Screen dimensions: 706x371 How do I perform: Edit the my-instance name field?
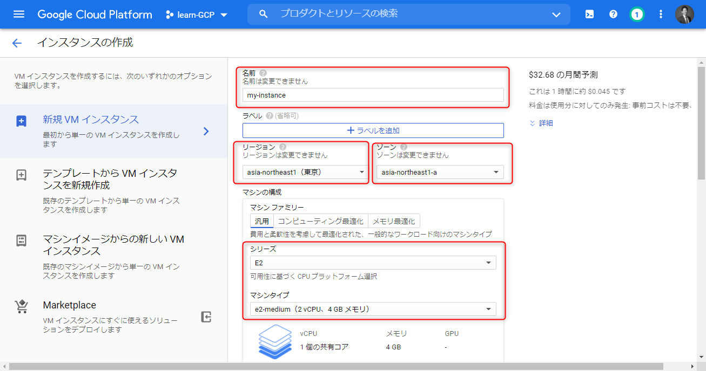pyautogui.click(x=373, y=95)
